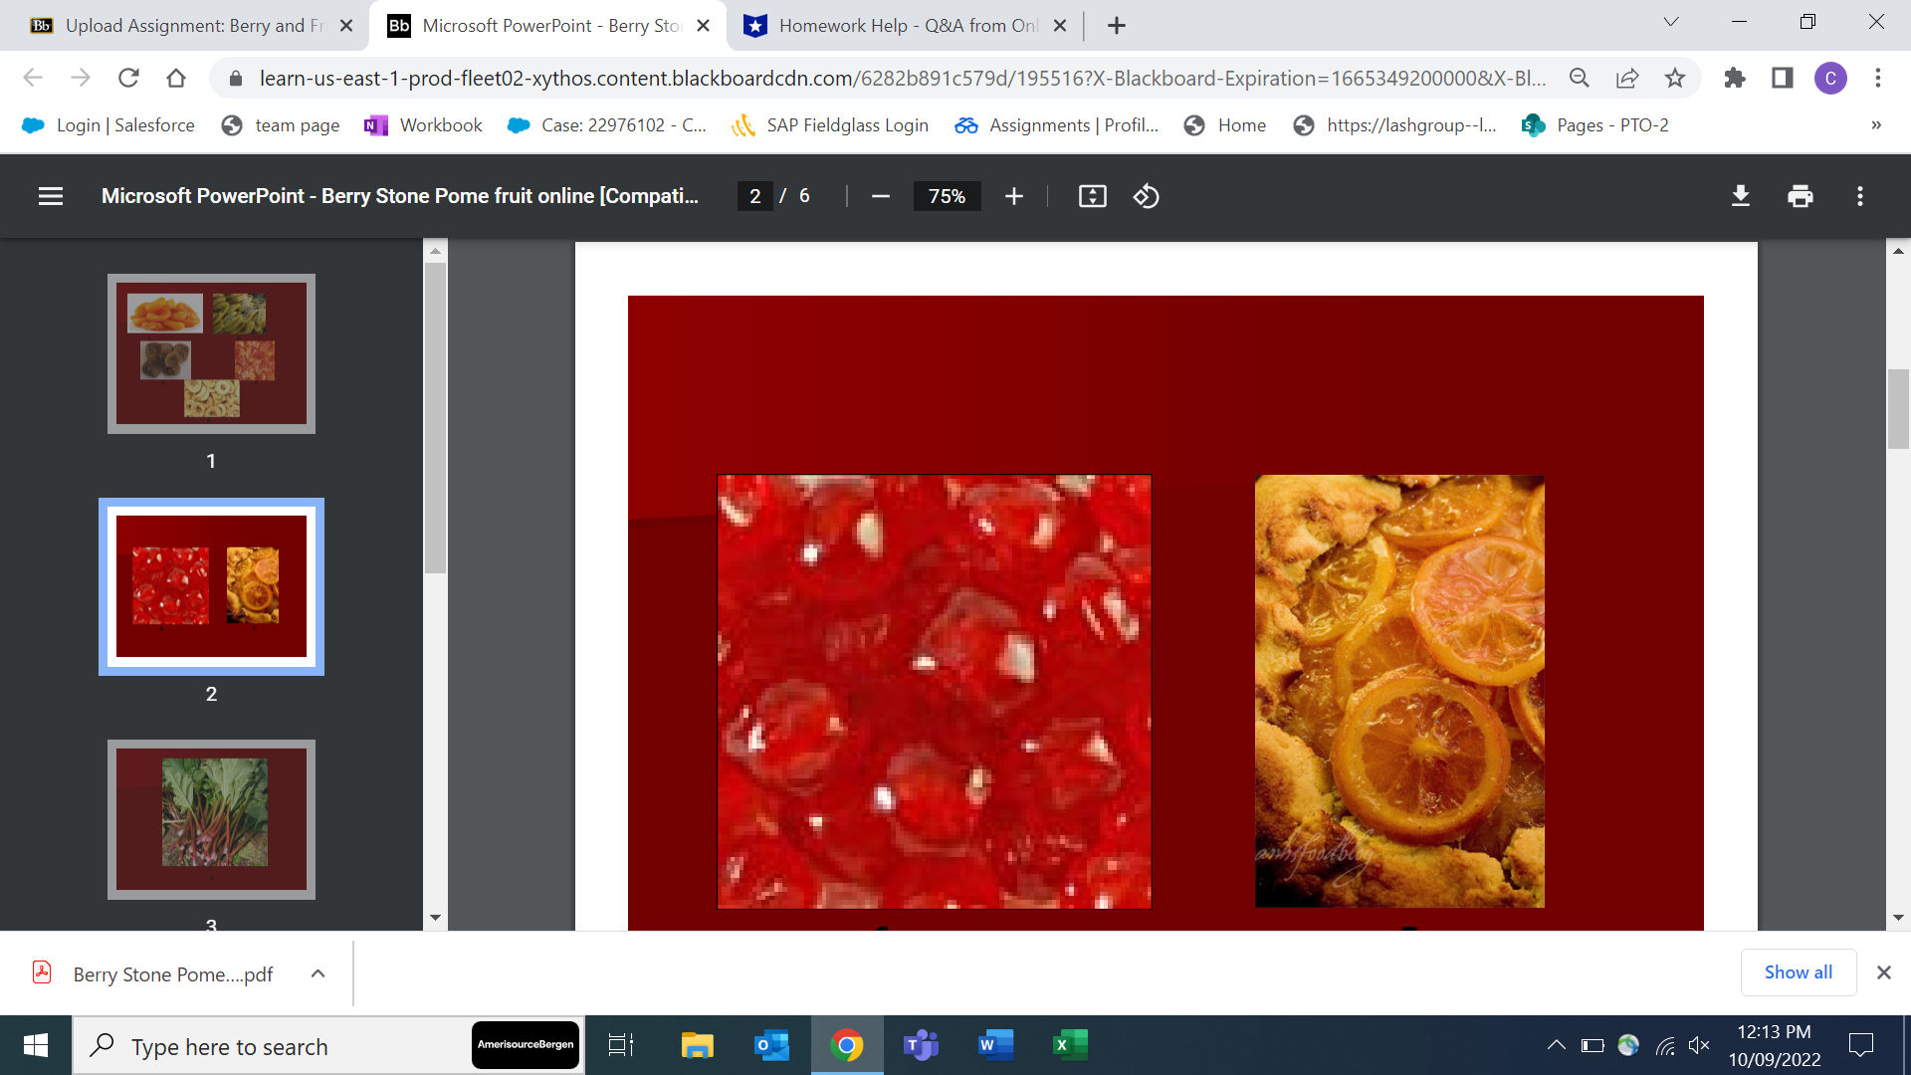Image resolution: width=1911 pixels, height=1075 pixels.
Task: Open the PDF viewer more actions menu
Action: click(x=1859, y=196)
